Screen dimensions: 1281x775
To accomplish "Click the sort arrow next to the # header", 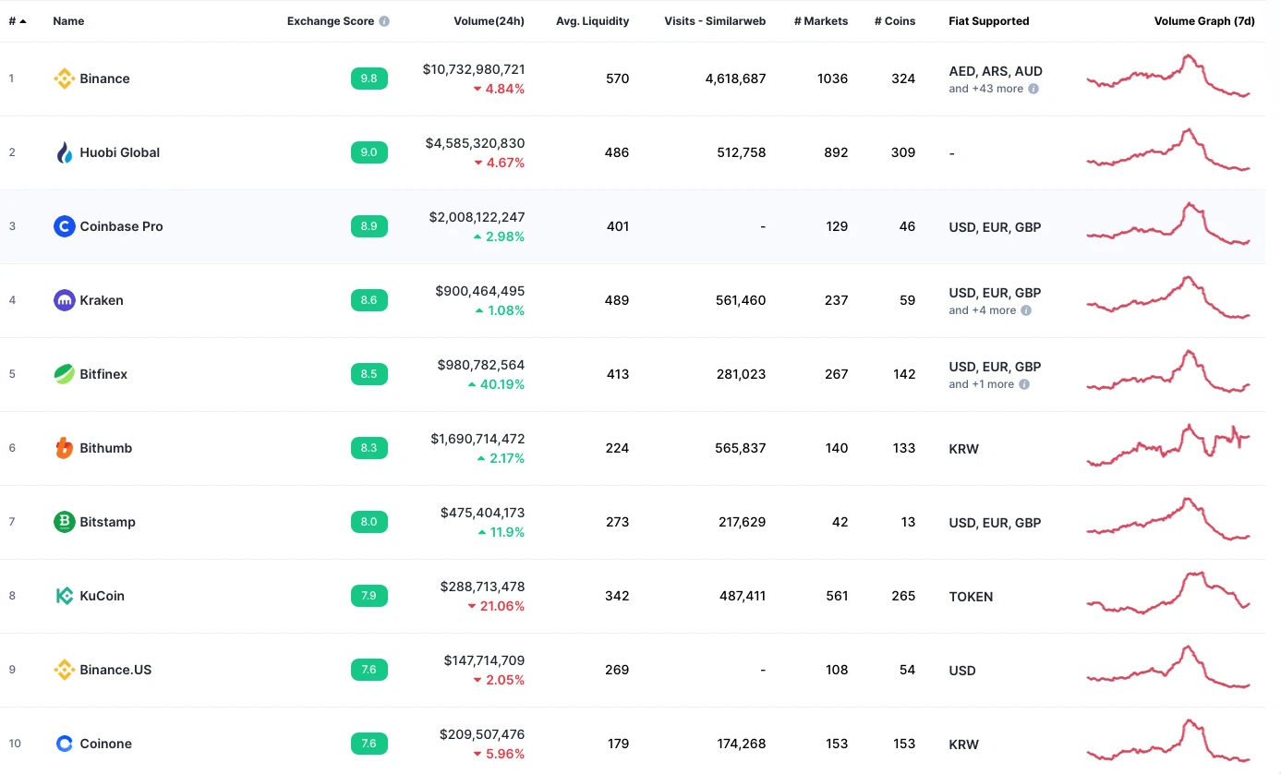I will coord(22,21).
